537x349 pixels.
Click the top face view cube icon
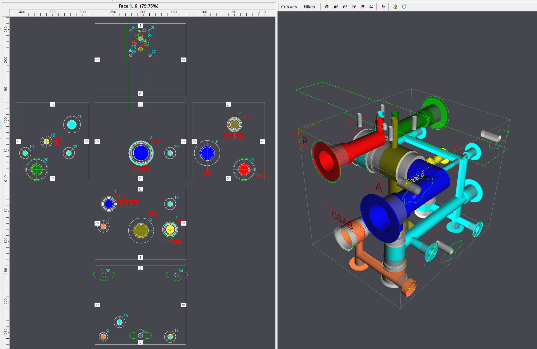coord(327,7)
